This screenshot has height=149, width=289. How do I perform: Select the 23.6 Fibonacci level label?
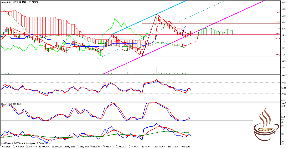coord(278,22)
